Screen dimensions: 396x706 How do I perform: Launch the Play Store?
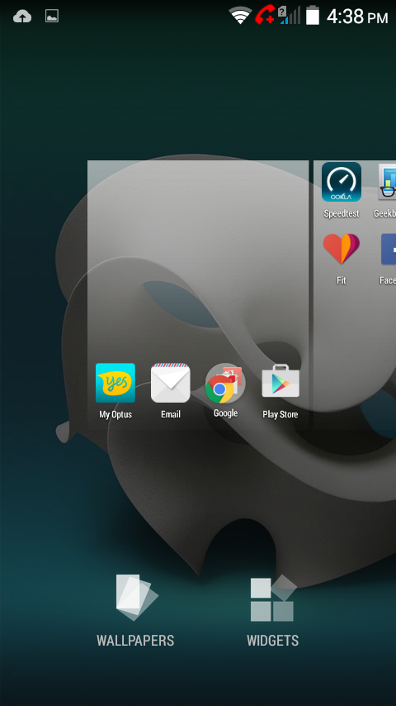[x=280, y=381]
